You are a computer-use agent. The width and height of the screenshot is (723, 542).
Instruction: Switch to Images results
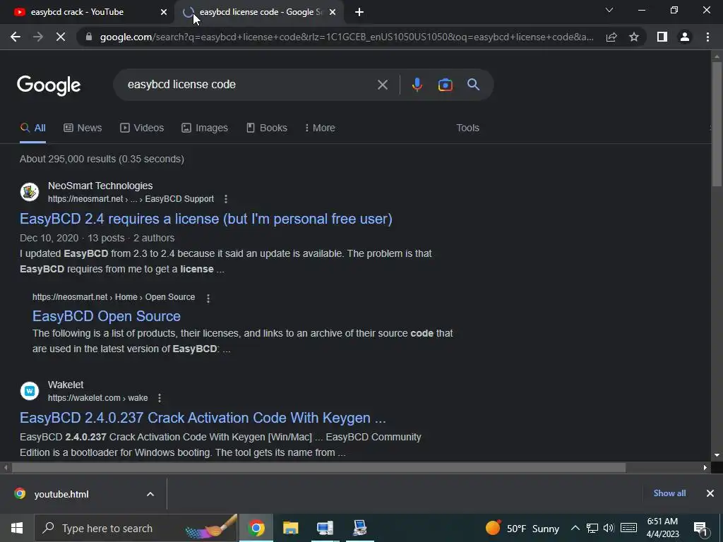pos(205,128)
